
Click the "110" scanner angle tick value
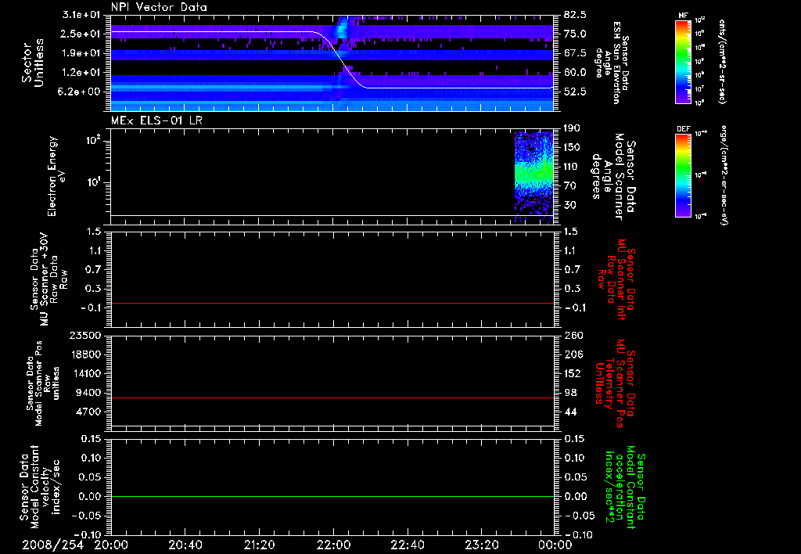click(x=572, y=167)
